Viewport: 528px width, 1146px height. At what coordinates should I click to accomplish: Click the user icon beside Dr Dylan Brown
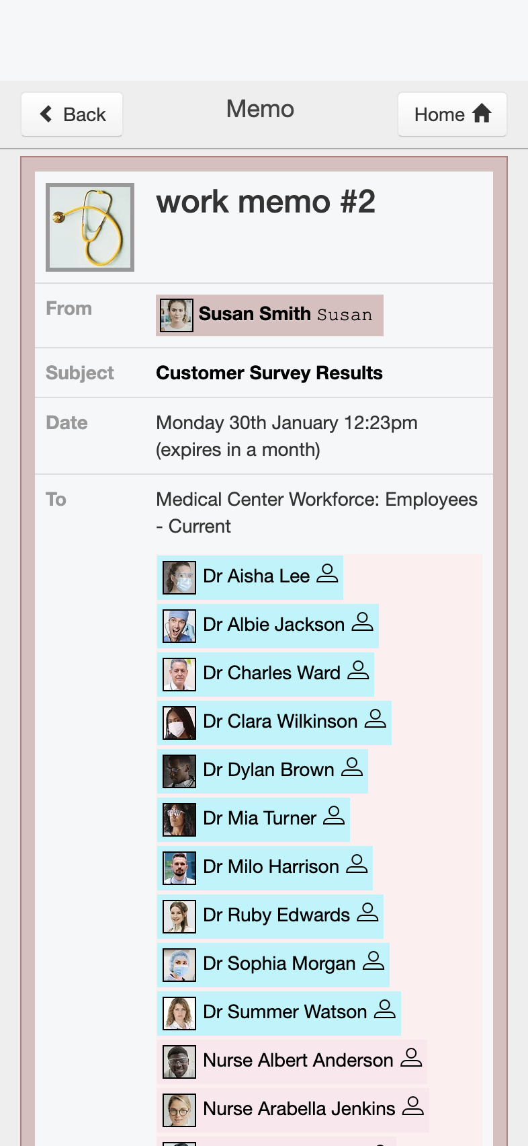(x=352, y=767)
